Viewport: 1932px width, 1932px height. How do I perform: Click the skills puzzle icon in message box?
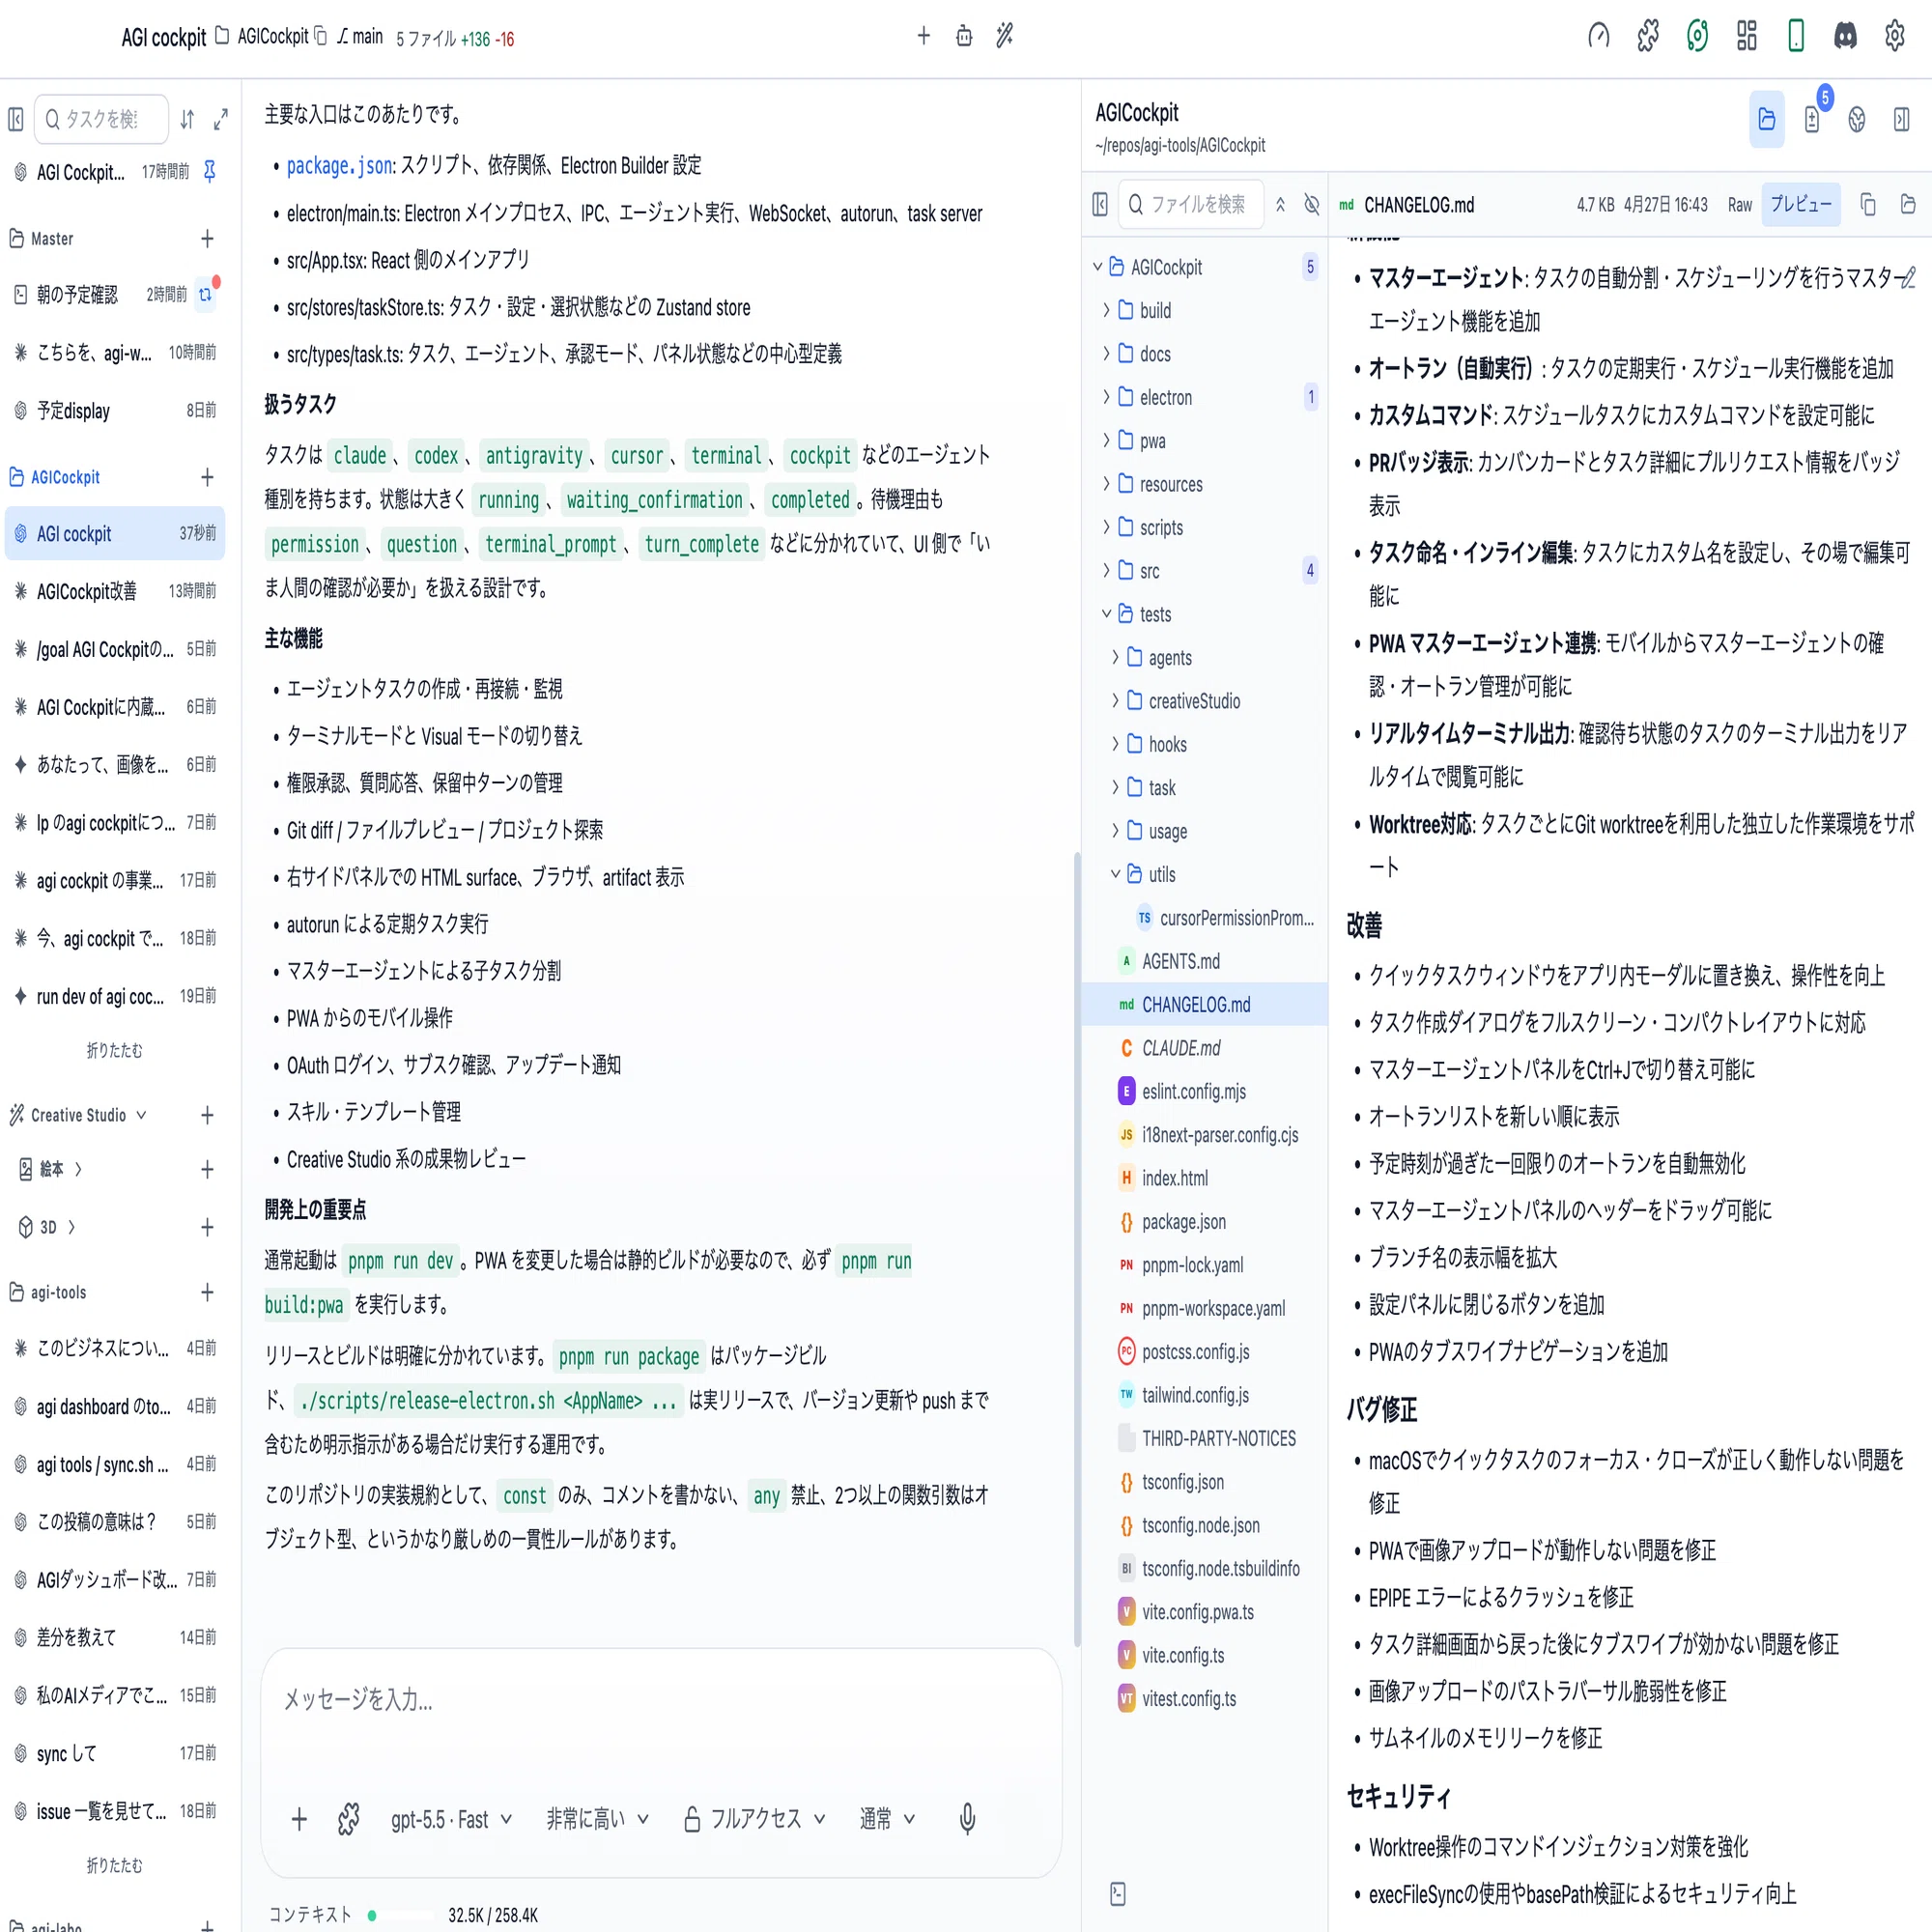click(348, 1819)
